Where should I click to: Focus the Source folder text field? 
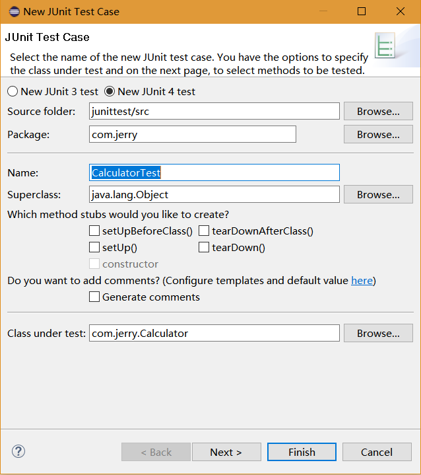[214, 111]
